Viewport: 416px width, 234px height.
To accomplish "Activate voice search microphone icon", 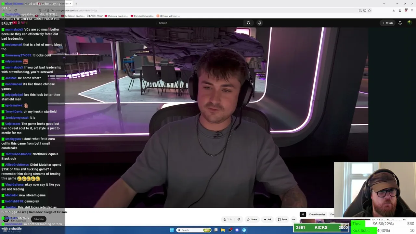I will coord(259,23).
